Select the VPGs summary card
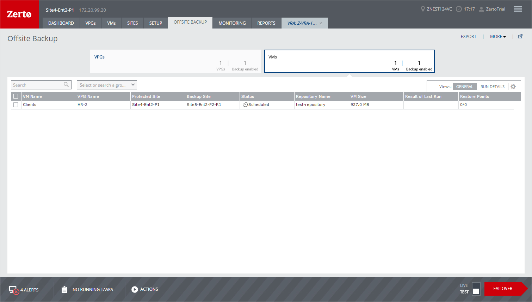The image size is (532, 302). pos(175,61)
